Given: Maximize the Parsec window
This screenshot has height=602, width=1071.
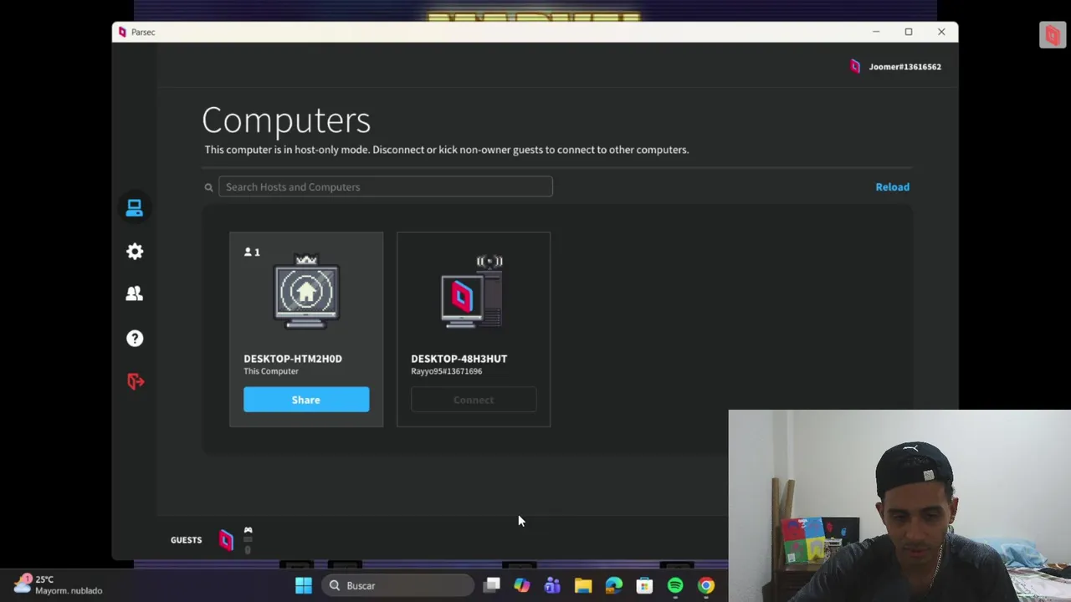Looking at the screenshot, I should point(908,32).
